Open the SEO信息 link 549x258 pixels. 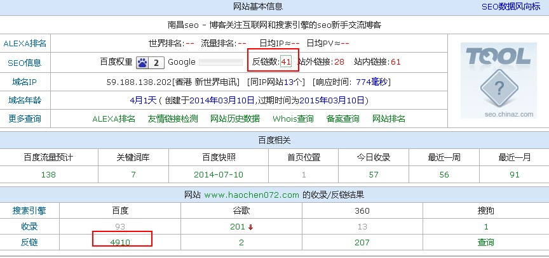(x=25, y=63)
